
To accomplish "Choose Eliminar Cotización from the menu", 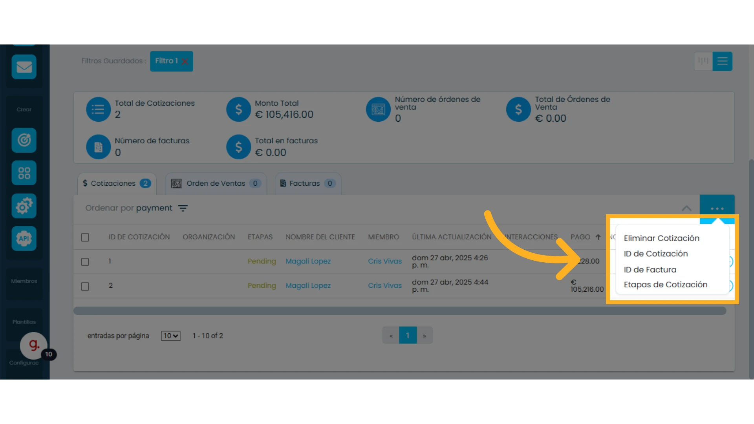I will click(x=661, y=238).
